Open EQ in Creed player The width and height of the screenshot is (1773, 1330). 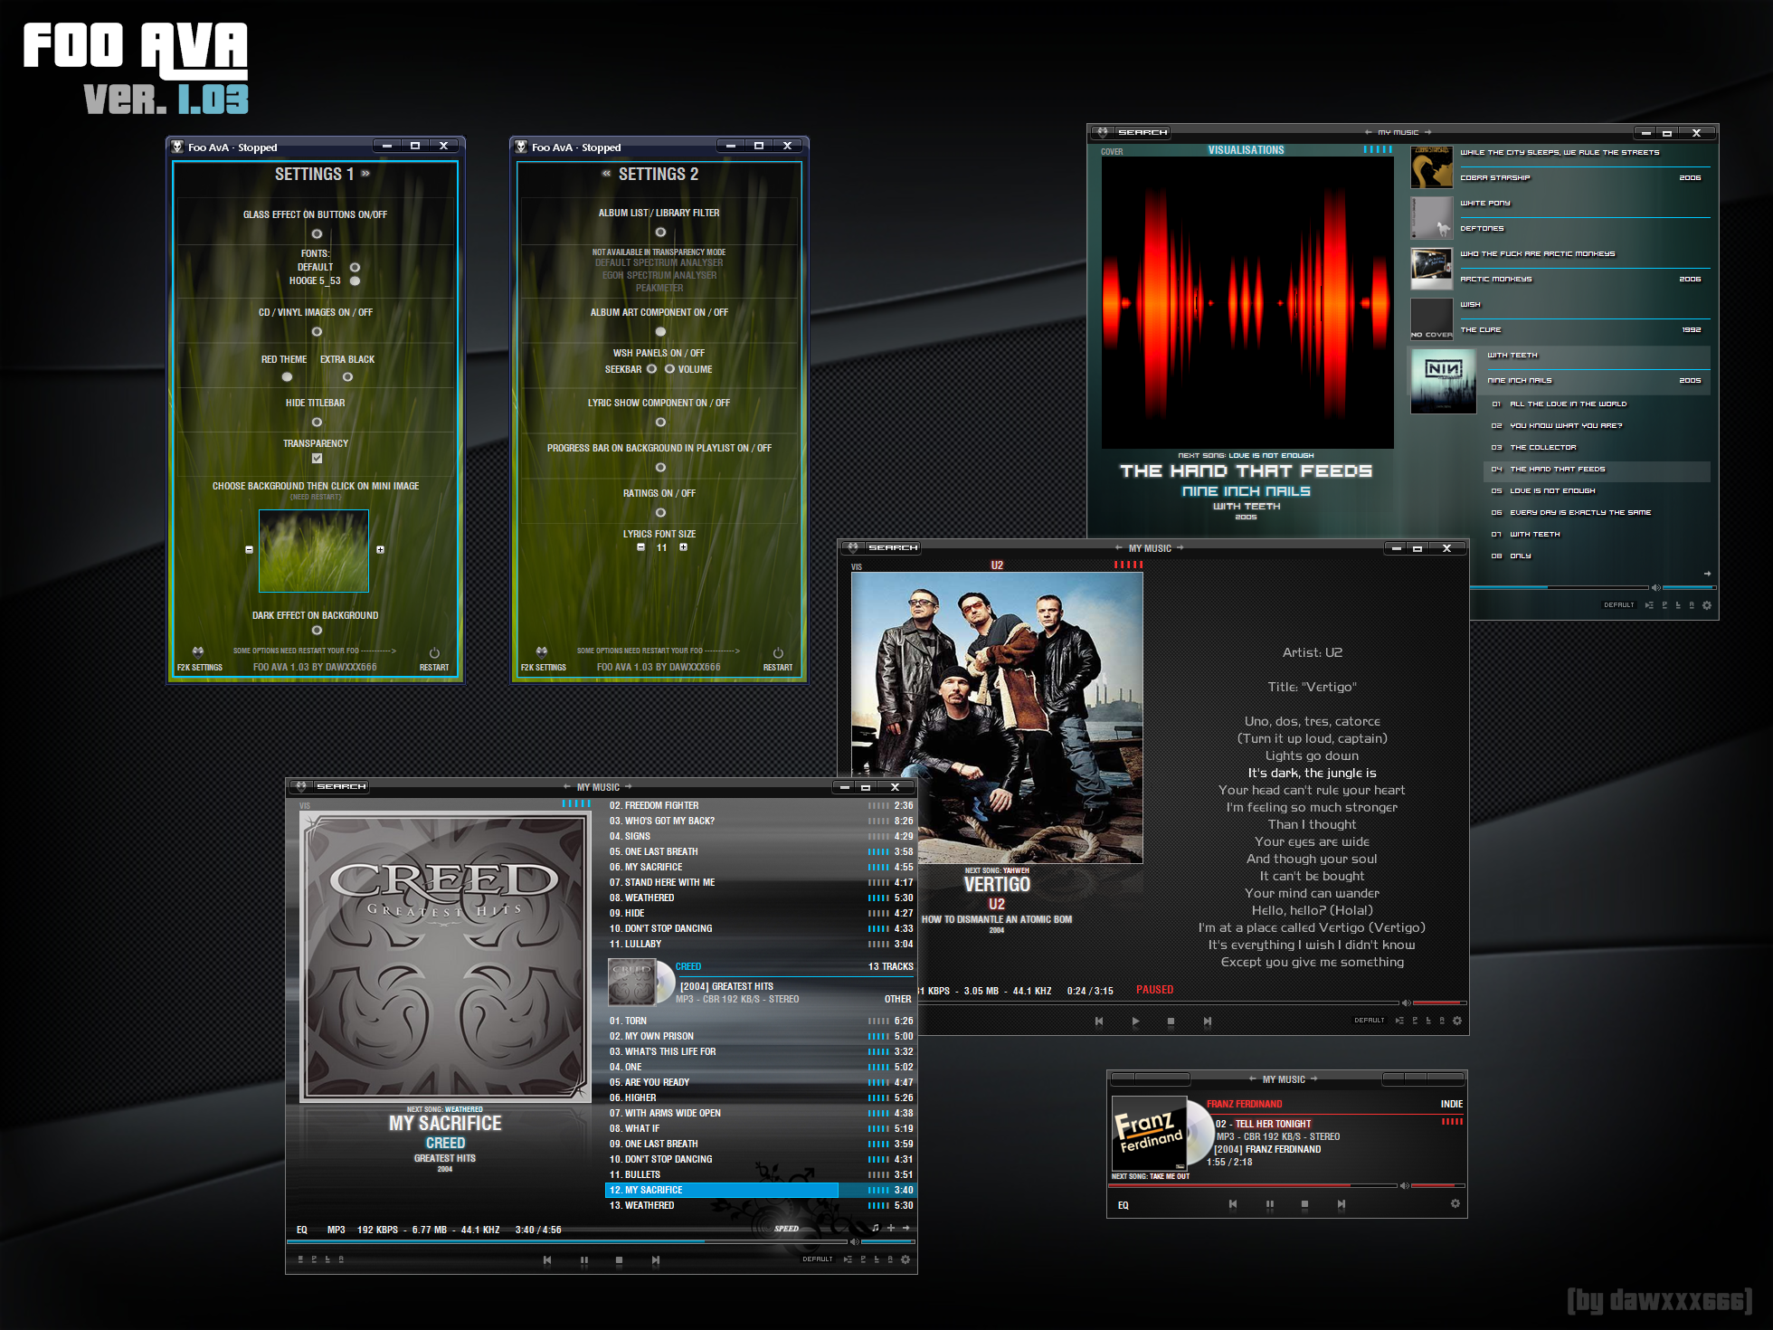(x=302, y=1230)
